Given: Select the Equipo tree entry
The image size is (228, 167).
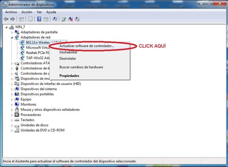Looking at the screenshot, I should tap(26, 99).
